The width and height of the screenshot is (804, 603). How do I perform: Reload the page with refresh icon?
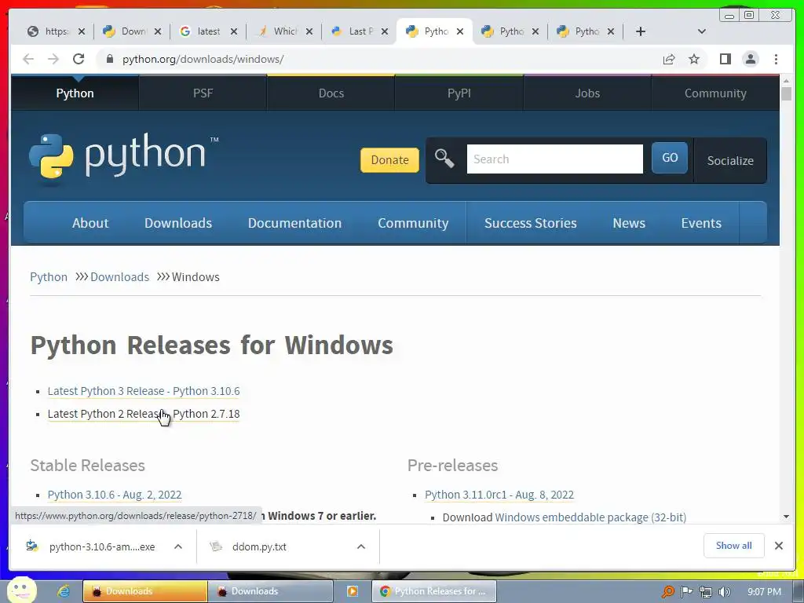(79, 59)
